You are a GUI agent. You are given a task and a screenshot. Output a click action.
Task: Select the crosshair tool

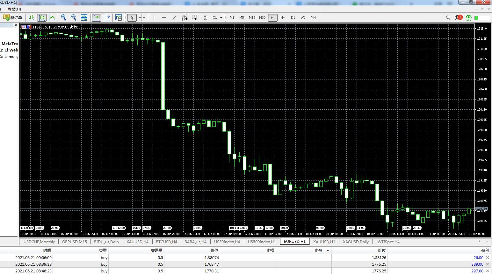point(142,17)
